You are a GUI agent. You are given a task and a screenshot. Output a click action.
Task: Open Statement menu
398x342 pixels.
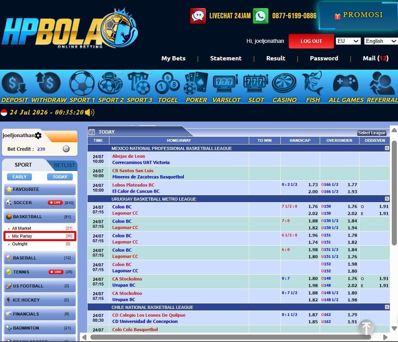225,58
